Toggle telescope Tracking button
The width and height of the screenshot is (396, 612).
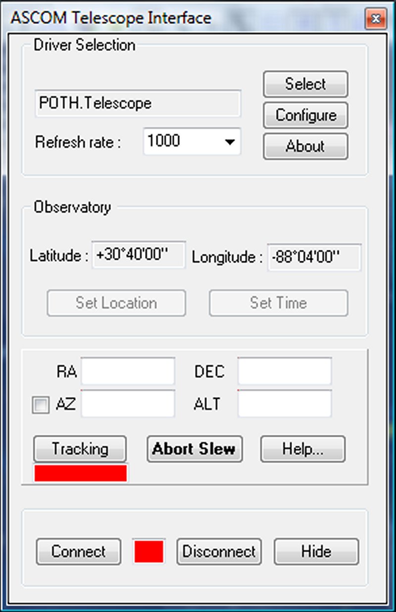tap(80, 449)
